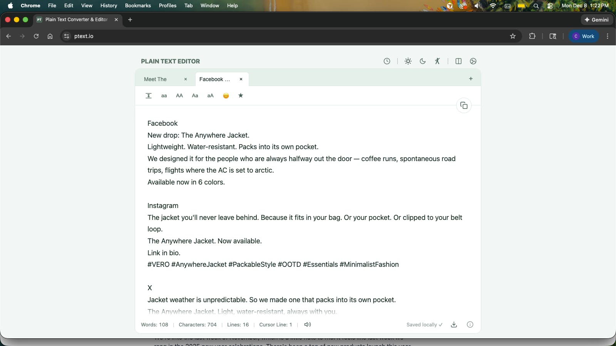The image size is (616, 346).
Task: Open the Edit menu
Action: tap(69, 5)
